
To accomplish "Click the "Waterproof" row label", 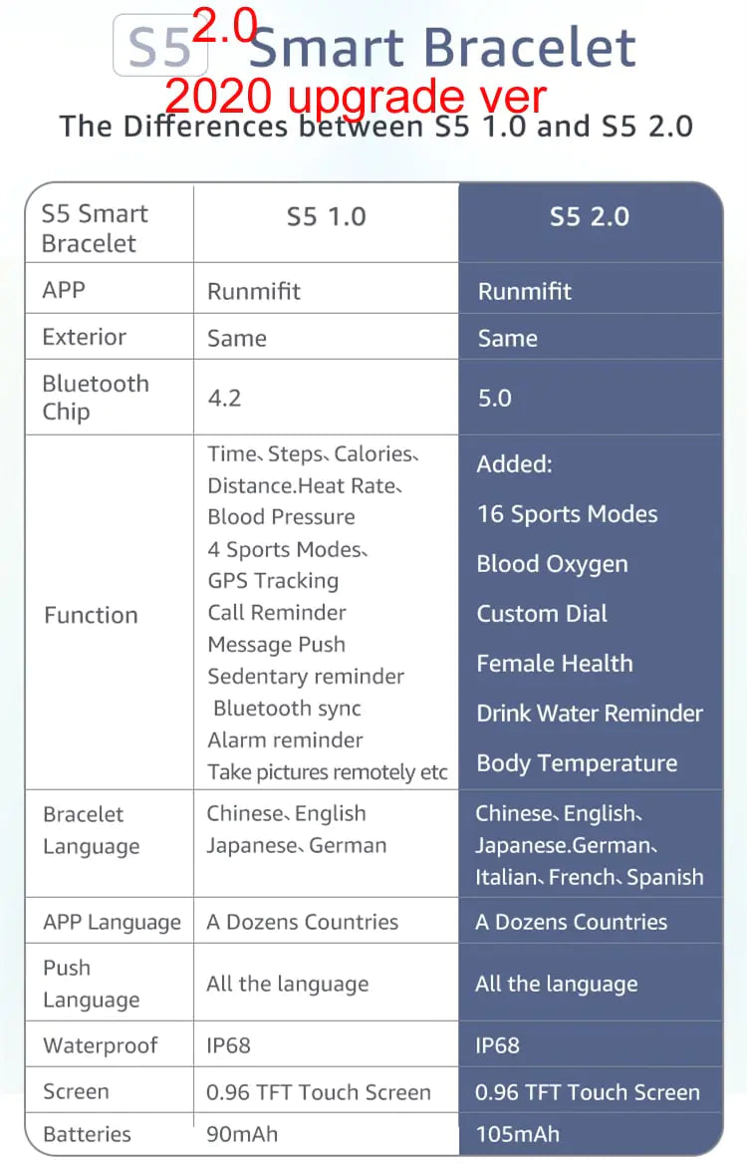I will (100, 1045).
